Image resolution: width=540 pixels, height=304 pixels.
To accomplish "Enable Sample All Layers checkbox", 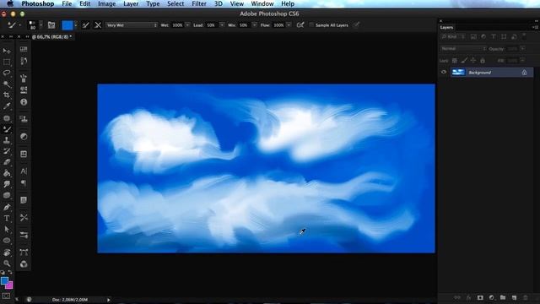I will point(311,25).
